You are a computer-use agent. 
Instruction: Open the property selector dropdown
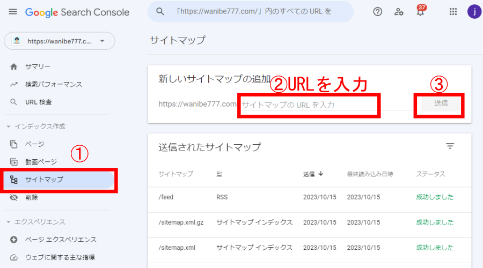point(59,41)
